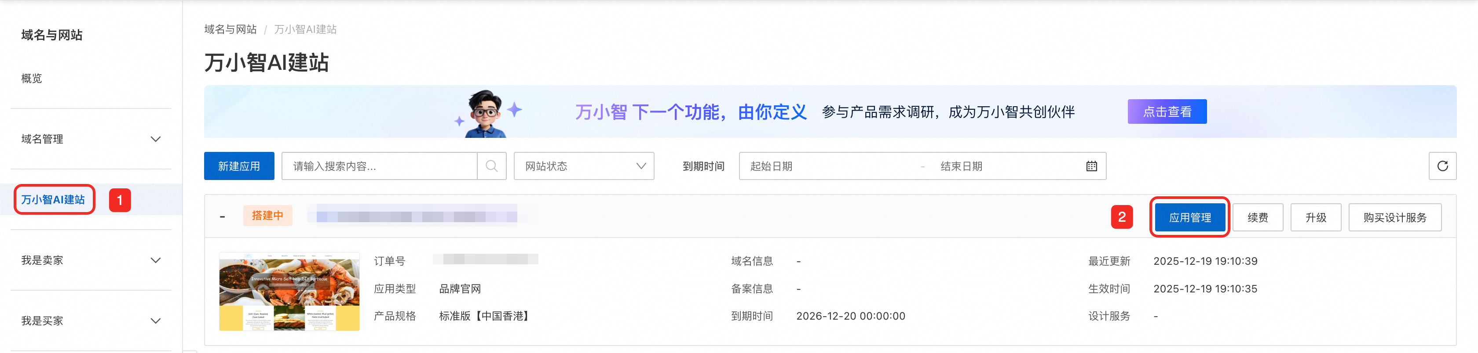
Task: Open the 概览 sidebar item
Action: (32, 79)
